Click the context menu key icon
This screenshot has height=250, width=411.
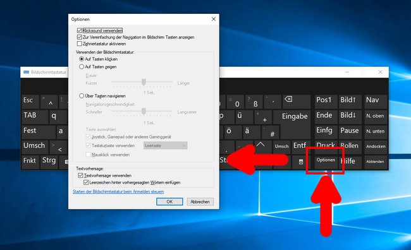pyautogui.click(x=301, y=162)
